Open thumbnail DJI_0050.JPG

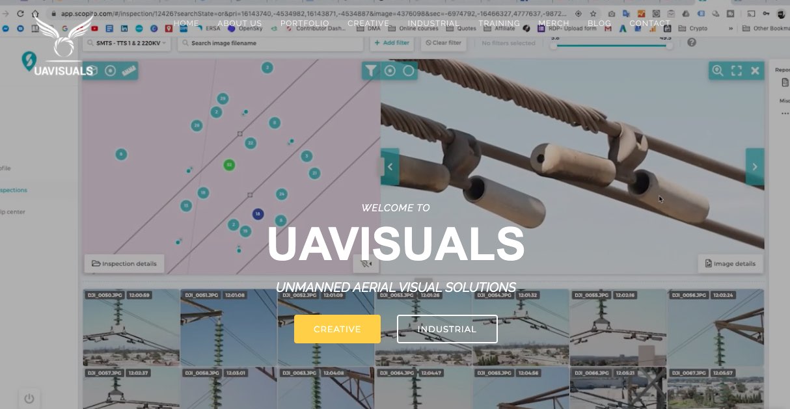click(131, 327)
